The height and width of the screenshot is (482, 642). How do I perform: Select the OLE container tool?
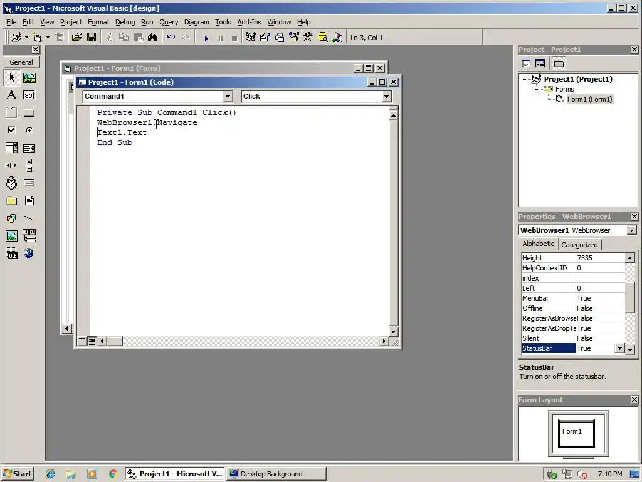[x=11, y=254]
